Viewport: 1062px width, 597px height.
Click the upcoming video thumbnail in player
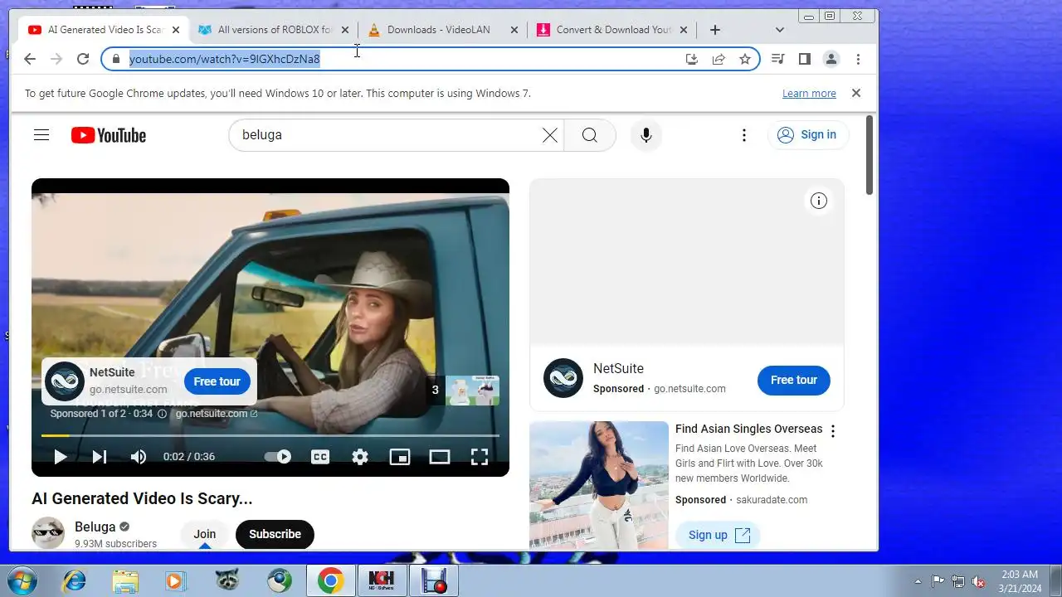pyautogui.click(x=472, y=390)
